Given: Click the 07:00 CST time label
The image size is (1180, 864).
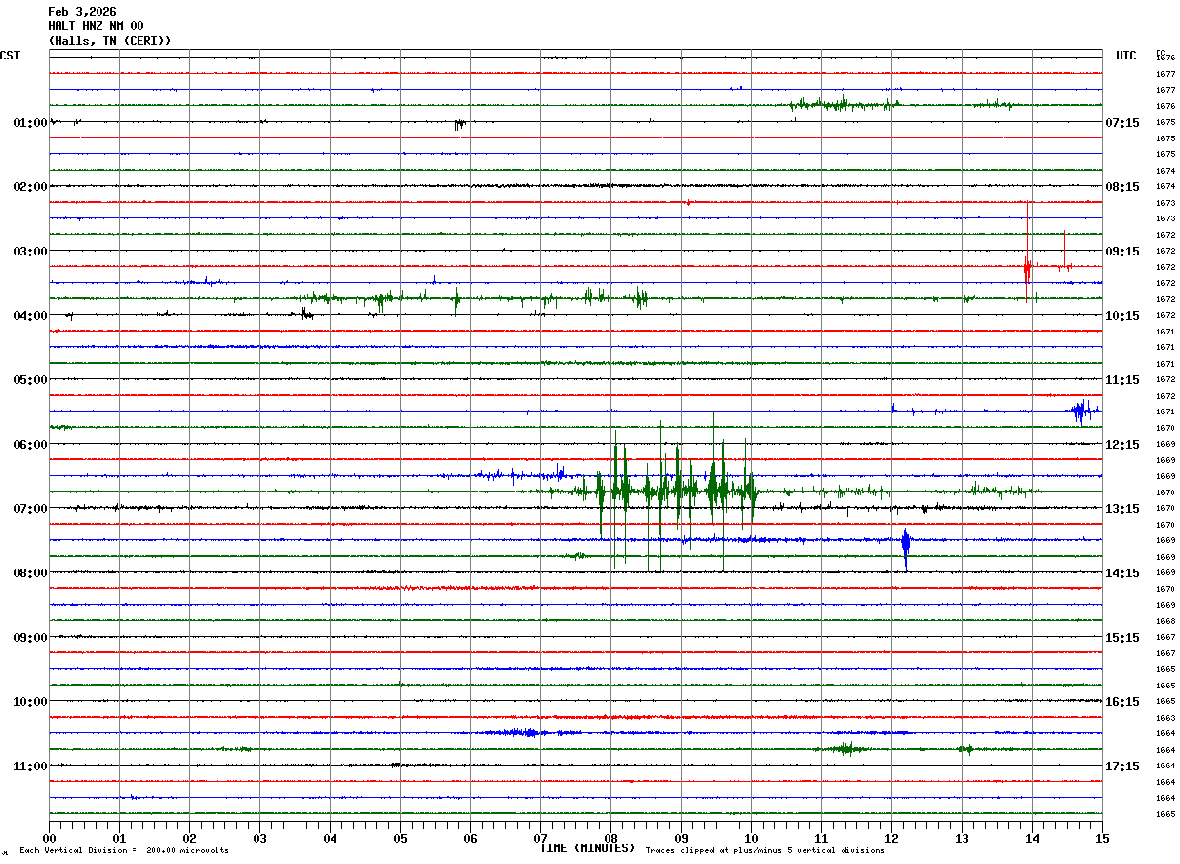Looking at the screenshot, I should (x=30, y=509).
